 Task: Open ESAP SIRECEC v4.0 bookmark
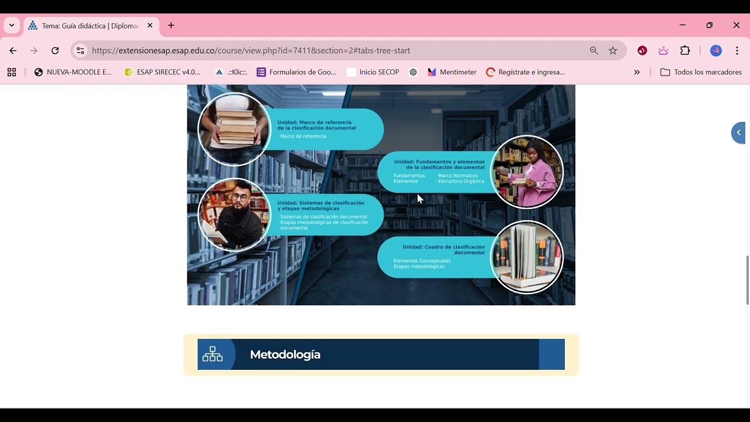pyautogui.click(x=163, y=72)
